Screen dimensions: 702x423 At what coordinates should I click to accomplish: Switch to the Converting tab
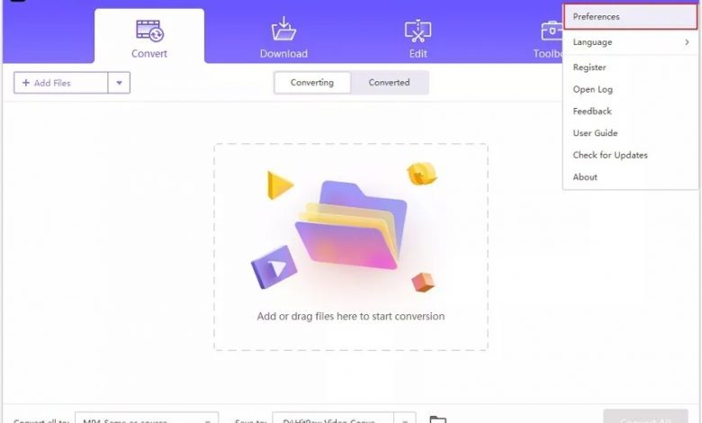click(312, 83)
